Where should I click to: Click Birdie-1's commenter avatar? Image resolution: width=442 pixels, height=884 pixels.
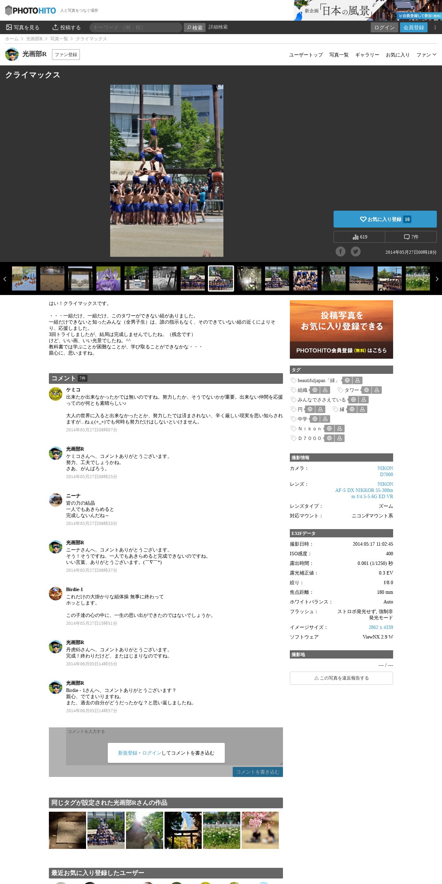click(55, 594)
